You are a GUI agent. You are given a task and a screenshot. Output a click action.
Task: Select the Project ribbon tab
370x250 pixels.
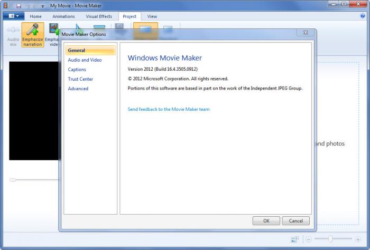129,16
